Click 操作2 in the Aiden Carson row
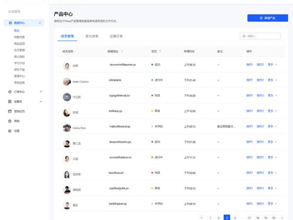This screenshot has width=293, height=220. pyautogui.click(x=260, y=80)
